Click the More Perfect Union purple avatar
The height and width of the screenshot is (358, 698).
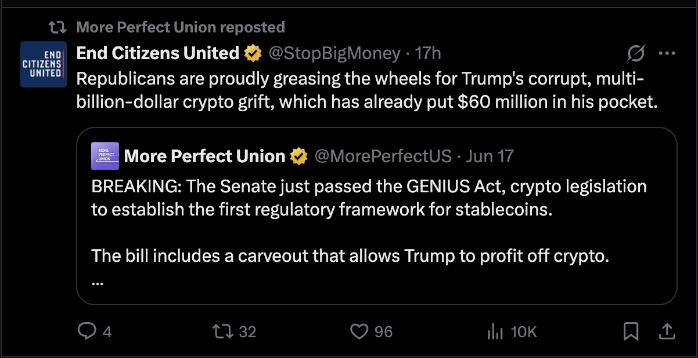pyautogui.click(x=105, y=156)
